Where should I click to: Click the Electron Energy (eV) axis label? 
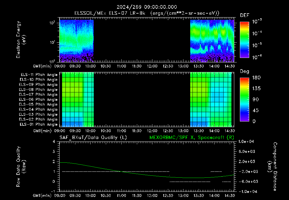[21, 40]
